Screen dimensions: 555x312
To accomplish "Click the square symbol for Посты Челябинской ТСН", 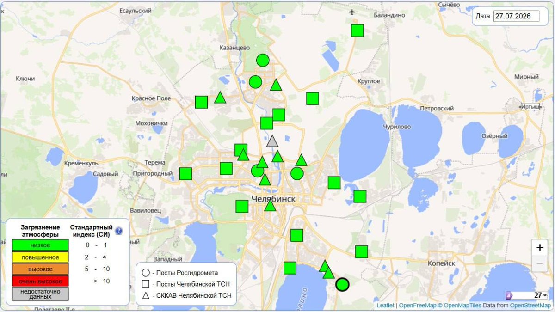I will point(146,284).
